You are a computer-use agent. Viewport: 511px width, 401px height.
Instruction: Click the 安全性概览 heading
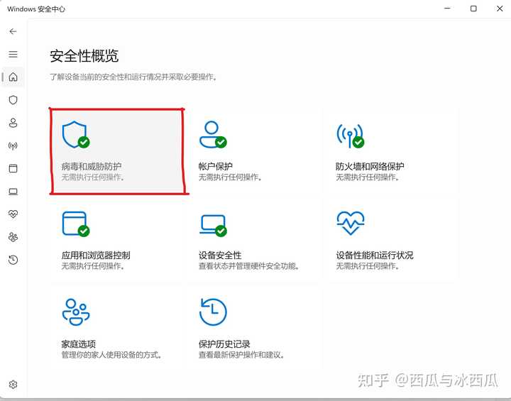coord(84,56)
